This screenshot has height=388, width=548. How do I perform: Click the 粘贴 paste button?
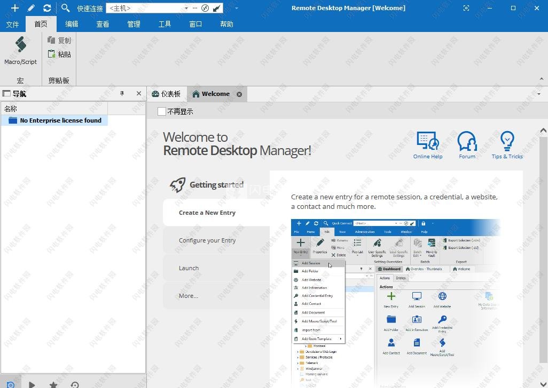click(59, 54)
